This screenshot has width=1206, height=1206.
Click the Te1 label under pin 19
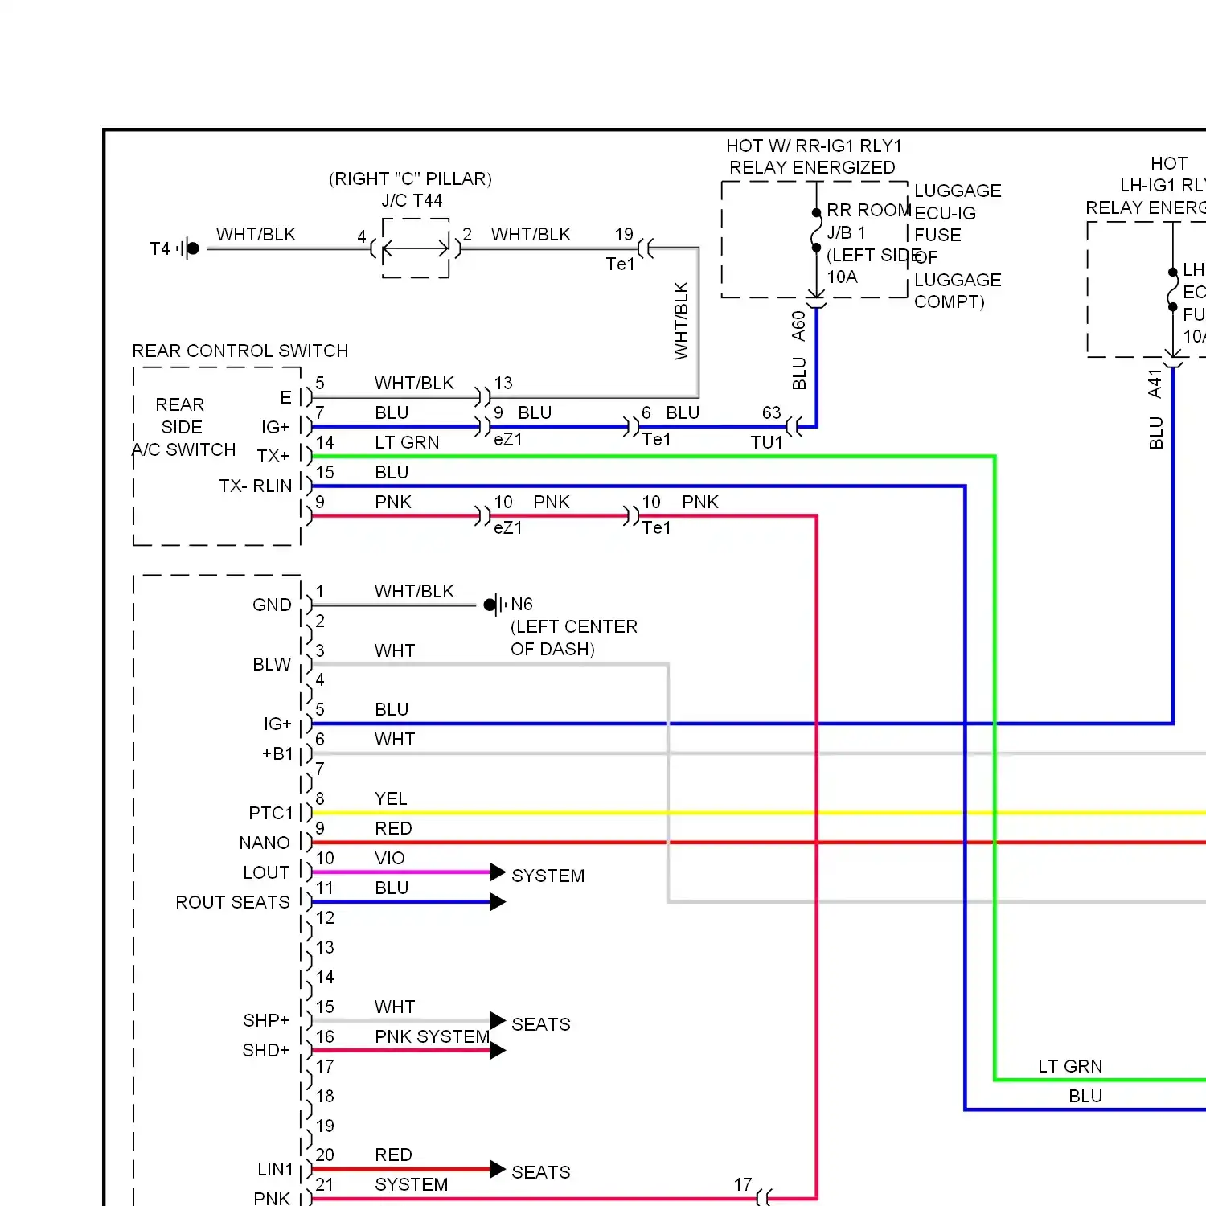[x=620, y=264]
